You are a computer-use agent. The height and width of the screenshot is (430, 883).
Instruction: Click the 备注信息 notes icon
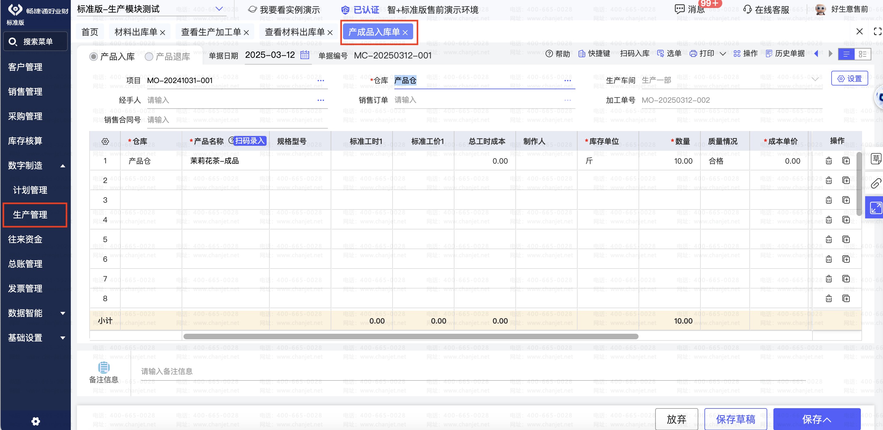click(x=103, y=367)
